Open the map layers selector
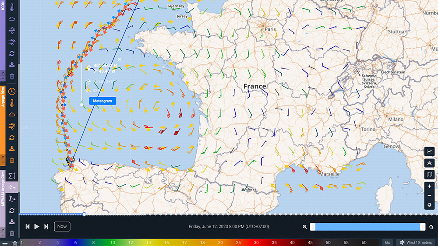This screenshot has width=438, height=246. point(430,175)
